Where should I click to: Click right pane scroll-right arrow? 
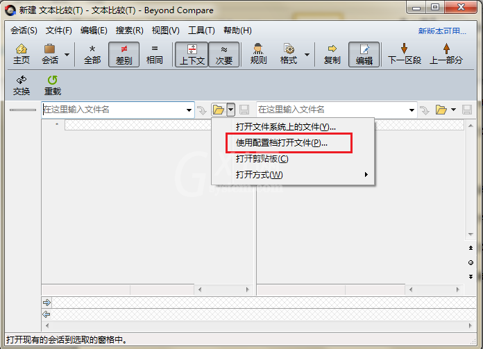(x=458, y=289)
